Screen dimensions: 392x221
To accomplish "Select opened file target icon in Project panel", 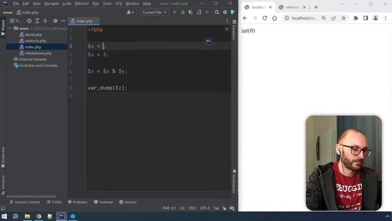I will [x=29, y=21].
